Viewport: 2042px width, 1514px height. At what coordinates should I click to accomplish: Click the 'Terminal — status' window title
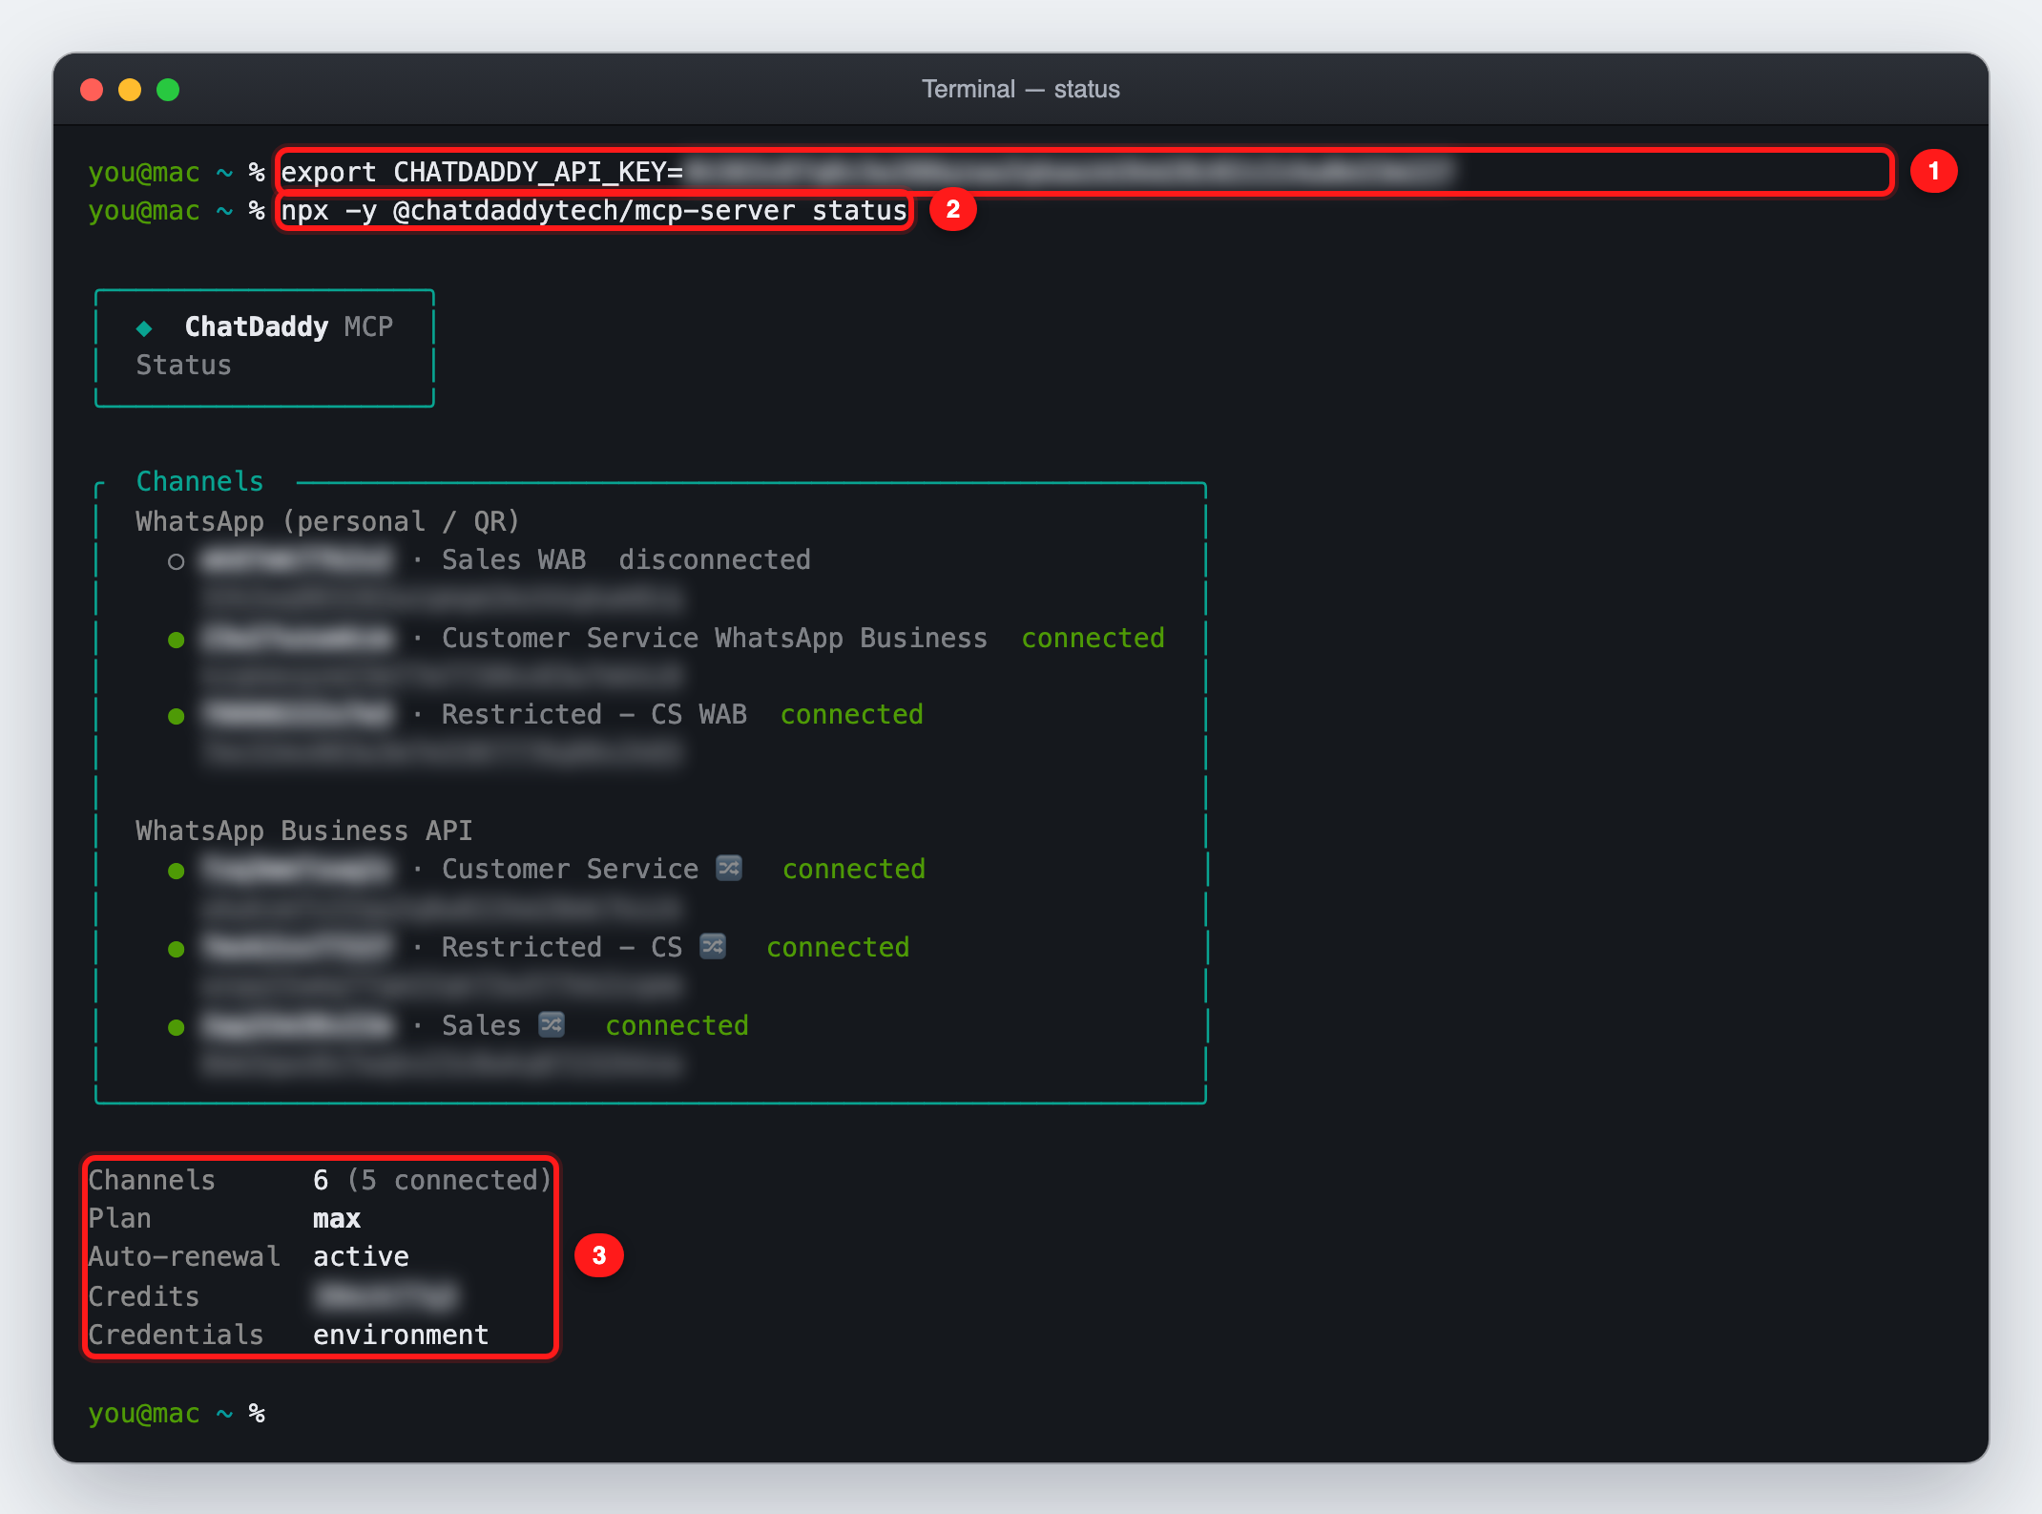[1020, 90]
